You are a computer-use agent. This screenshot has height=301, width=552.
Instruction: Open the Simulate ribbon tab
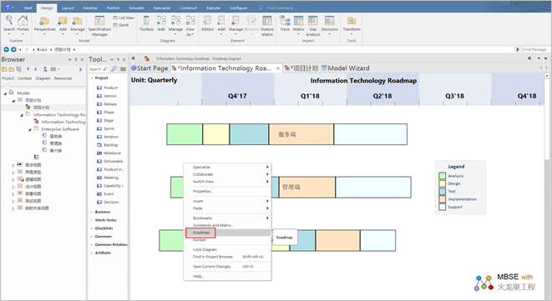(x=136, y=8)
